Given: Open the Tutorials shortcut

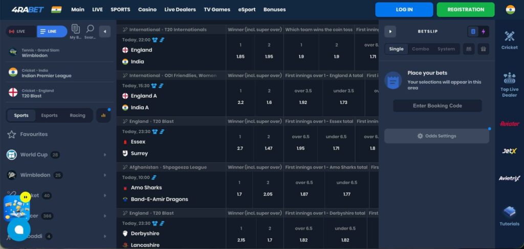Looking at the screenshot, I should 509,216.
